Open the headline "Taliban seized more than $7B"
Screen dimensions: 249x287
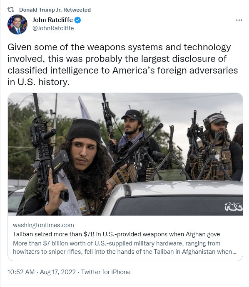pyautogui.click(x=116, y=234)
